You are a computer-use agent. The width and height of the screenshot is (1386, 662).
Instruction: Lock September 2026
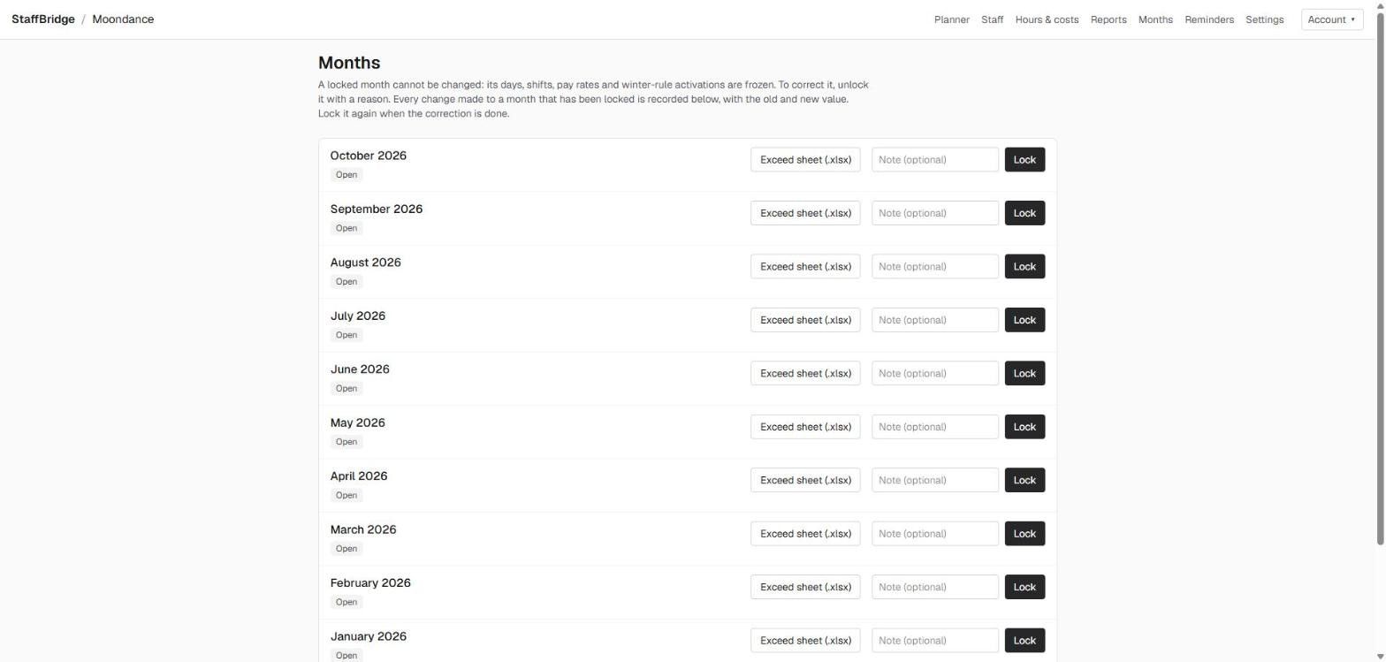point(1024,213)
